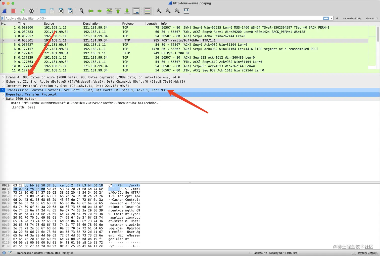Select packet 6 reassembled PDU row
Screen dimensions: 380x256
[184, 49]
